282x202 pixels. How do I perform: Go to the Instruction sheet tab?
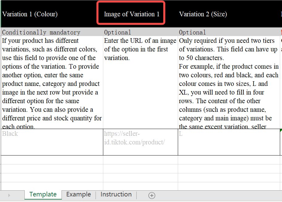pyautogui.click(x=116, y=195)
